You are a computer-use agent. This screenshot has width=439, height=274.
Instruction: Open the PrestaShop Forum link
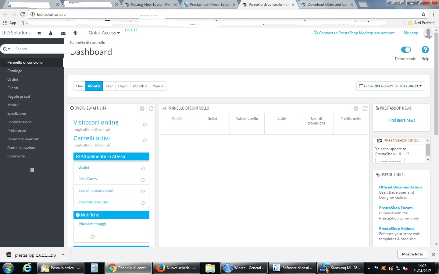pos(396,208)
